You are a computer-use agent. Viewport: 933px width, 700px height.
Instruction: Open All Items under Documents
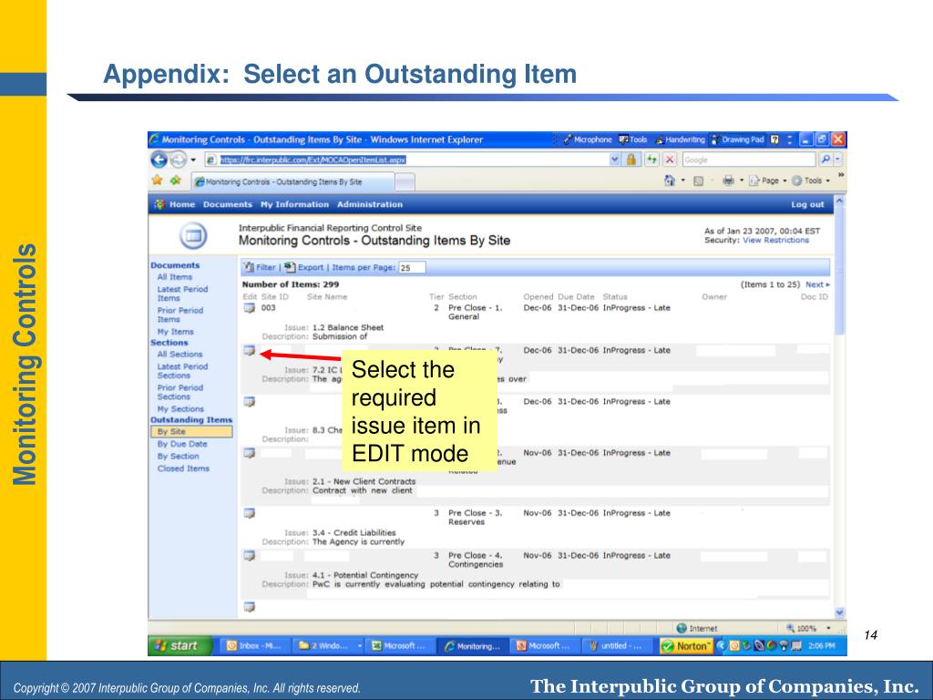coord(175,277)
